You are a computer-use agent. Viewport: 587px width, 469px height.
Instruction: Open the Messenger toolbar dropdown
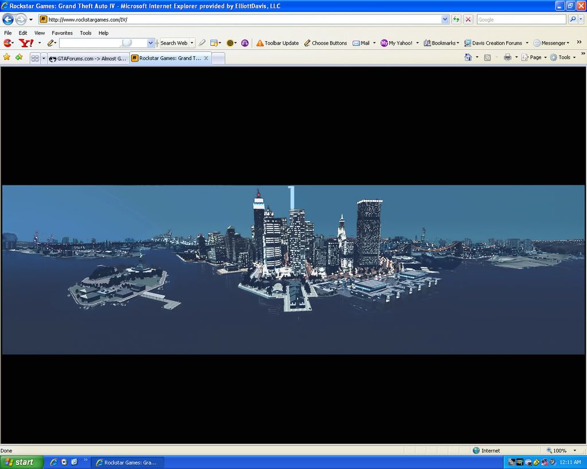point(551,43)
